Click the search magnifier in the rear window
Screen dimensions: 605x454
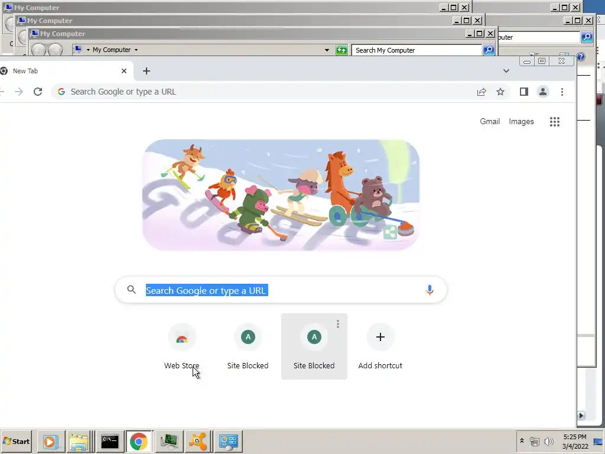[x=587, y=37]
